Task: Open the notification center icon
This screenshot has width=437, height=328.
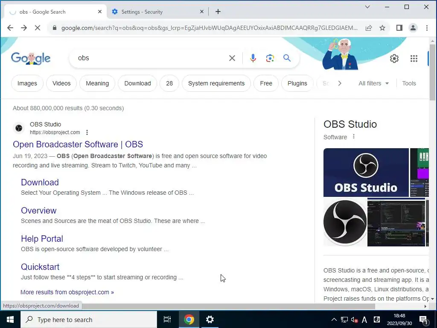Action: [423, 319]
